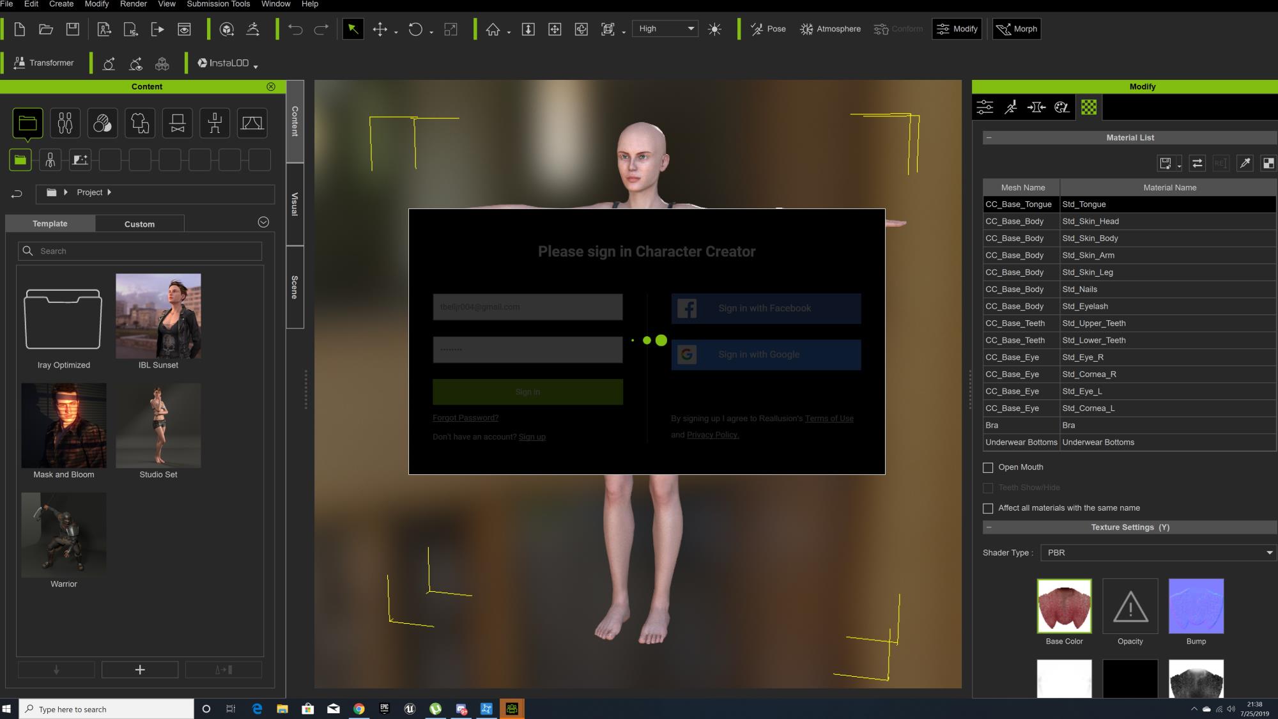
Task: Select the Rotate tool
Action: pyautogui.click(x=415, y=29)
